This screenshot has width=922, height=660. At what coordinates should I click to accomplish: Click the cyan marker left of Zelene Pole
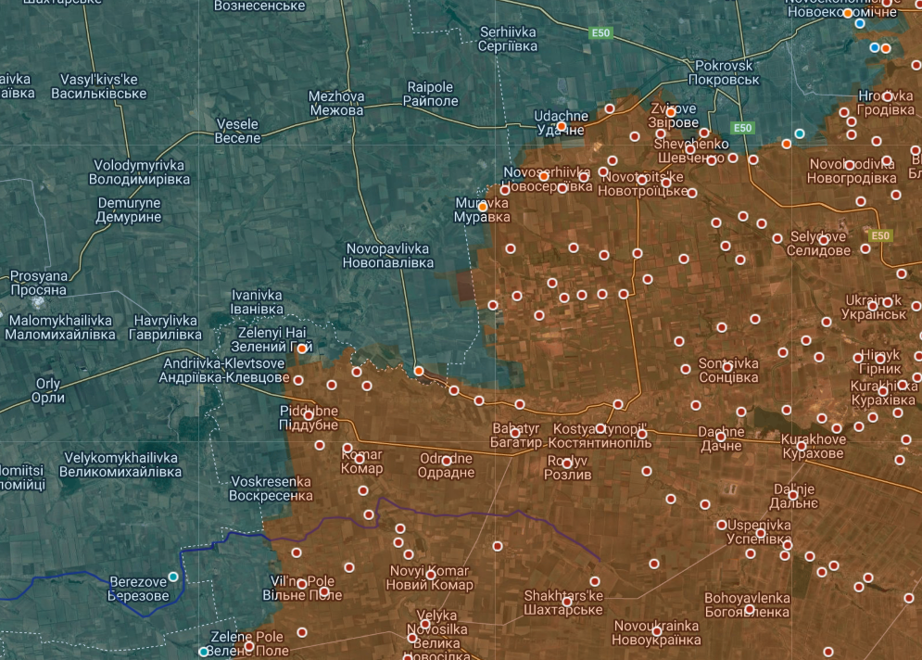click(204, 652)
